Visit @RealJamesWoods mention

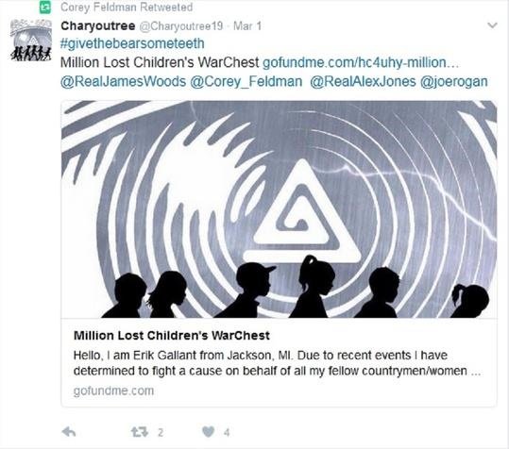(124, 82)
